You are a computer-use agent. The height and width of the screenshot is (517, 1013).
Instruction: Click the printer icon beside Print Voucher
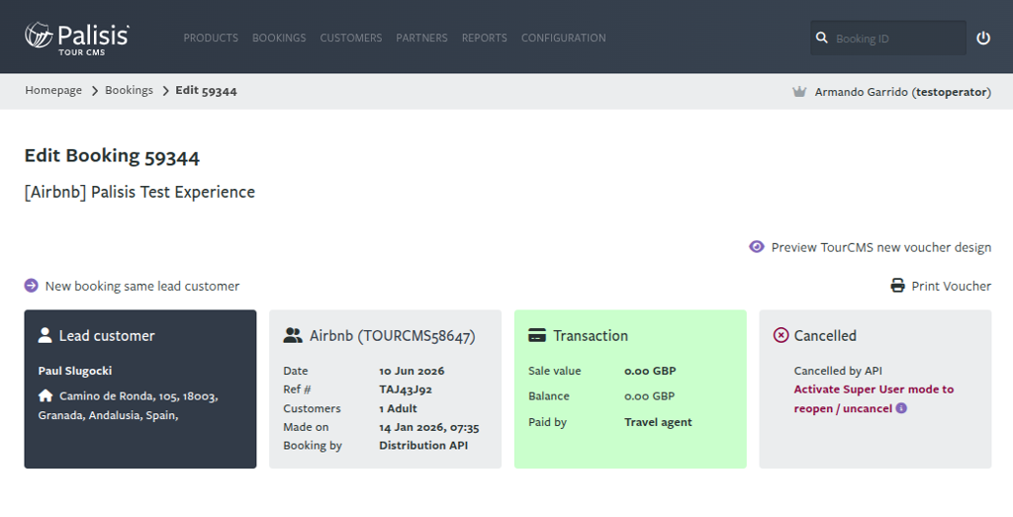(898, 286)
